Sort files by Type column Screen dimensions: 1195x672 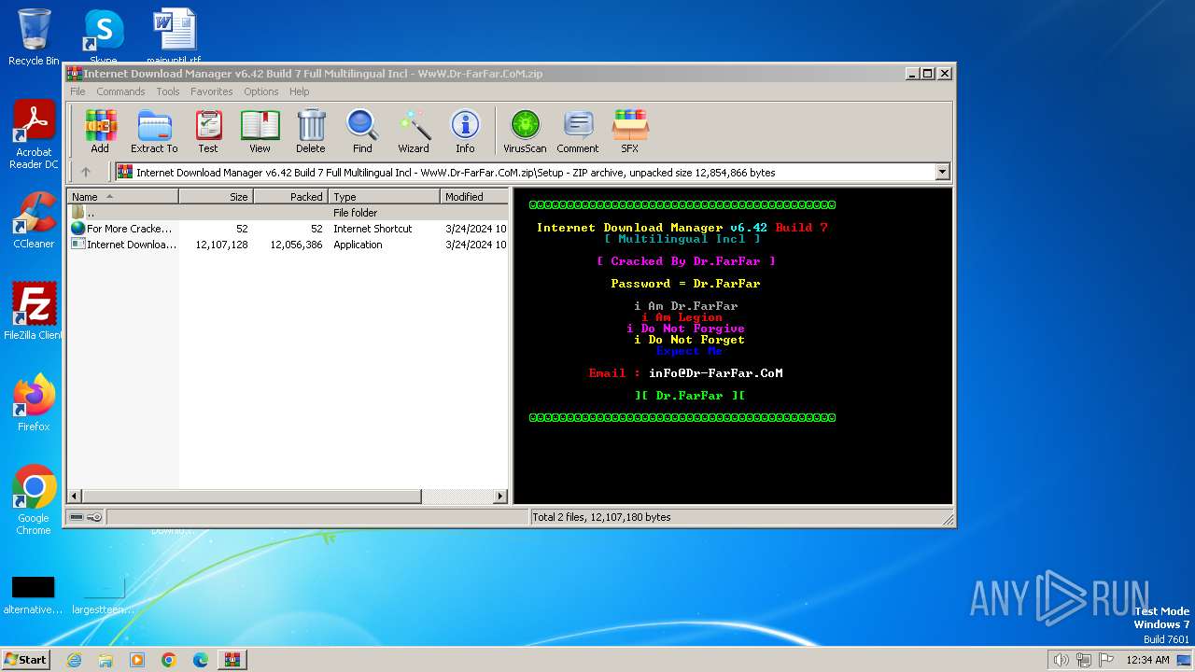[x=385, y=197]
